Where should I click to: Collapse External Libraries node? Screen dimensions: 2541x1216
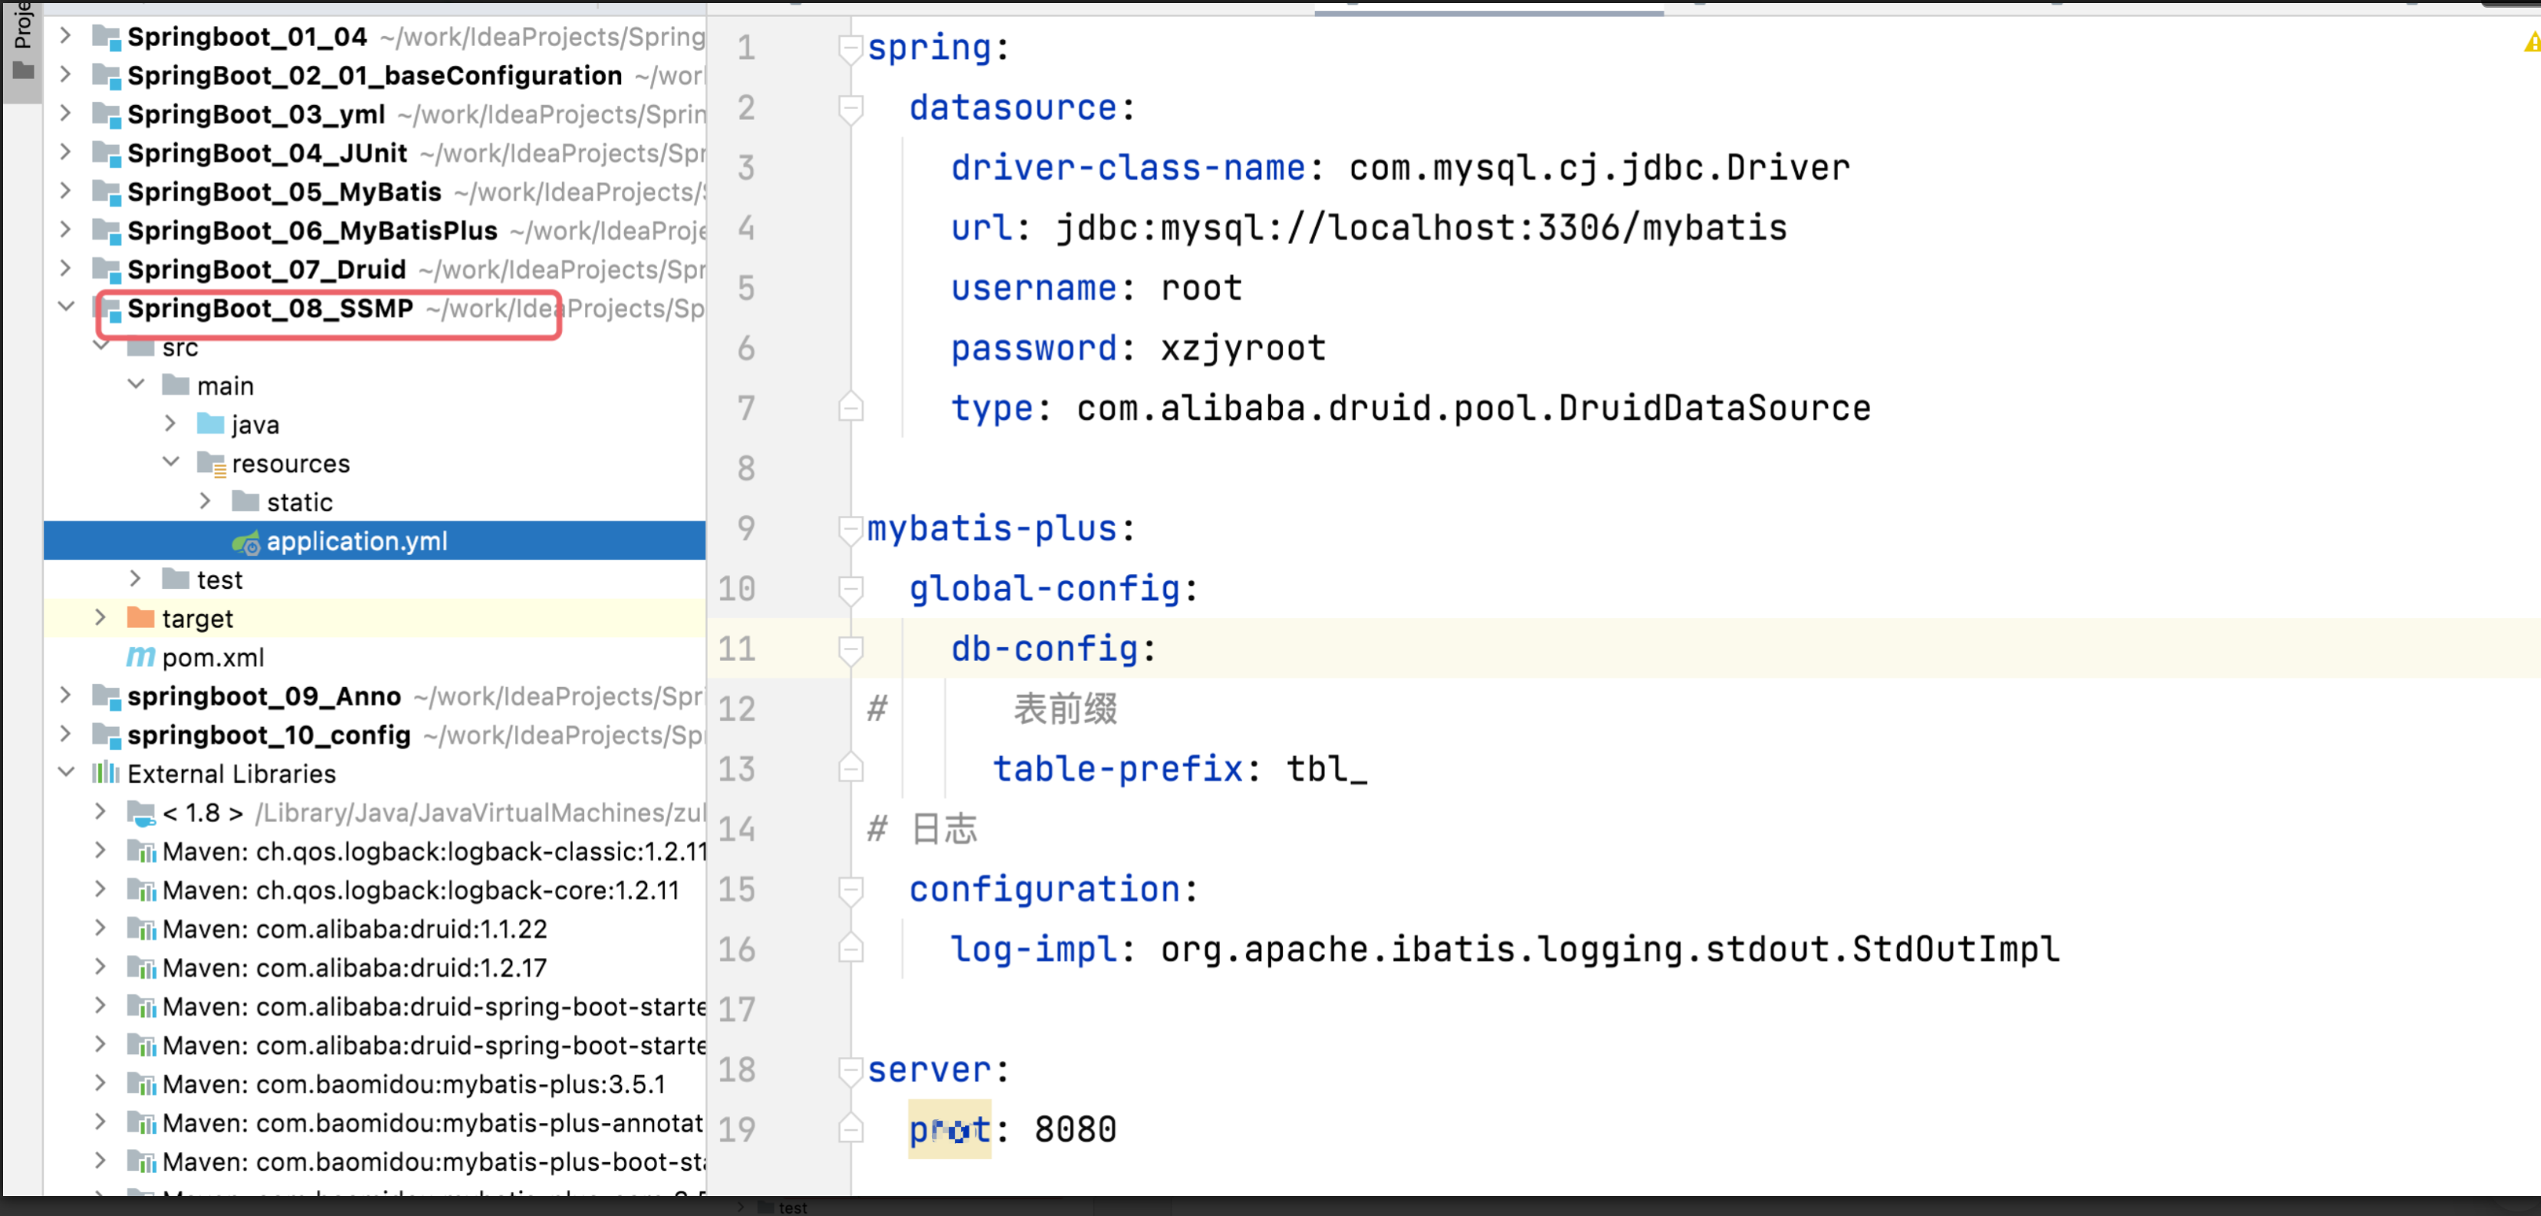pyautogui.click(x=65, y=773)
